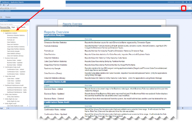Screen dimensions: 192x123
Task: Click the list icon left of the globe icon
Action: pyautogui.click(x=180, y=8)
